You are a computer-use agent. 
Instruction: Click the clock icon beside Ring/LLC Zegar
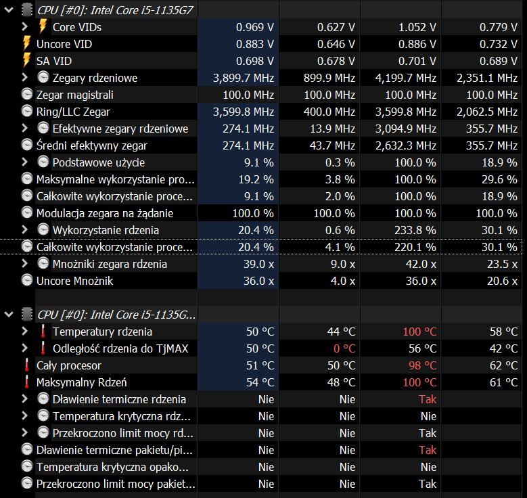(27, 111)
